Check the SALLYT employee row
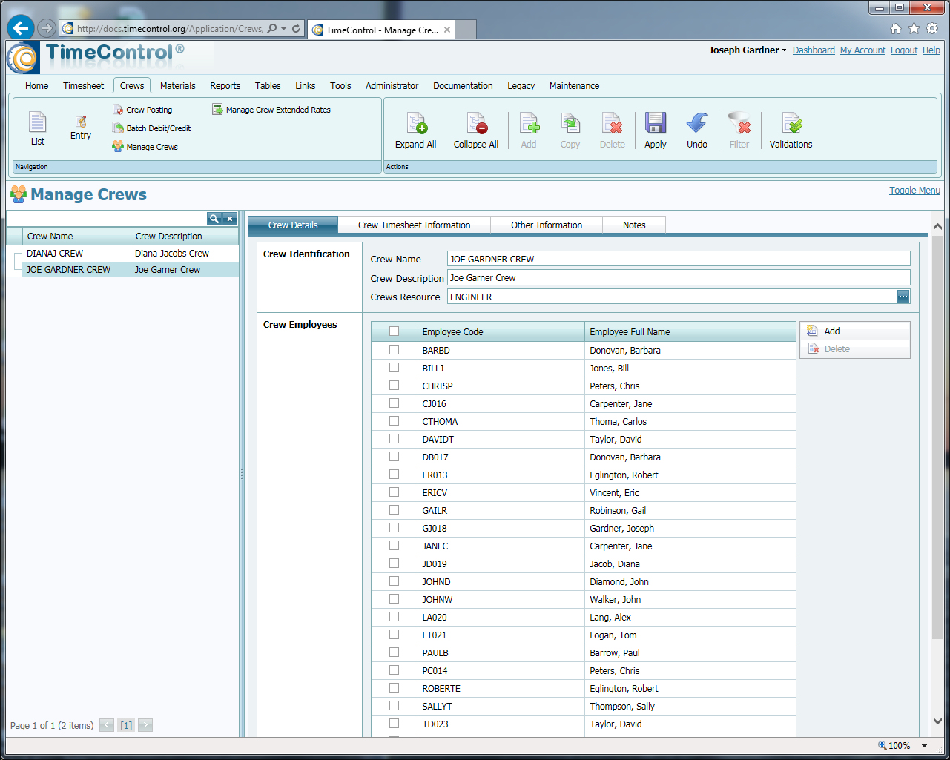This screenshot has height=760, width=950. [x=394, y=706]
